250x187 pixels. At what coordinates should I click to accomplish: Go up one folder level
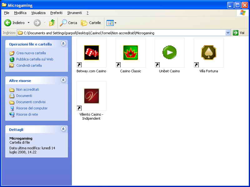coord(52,23)
